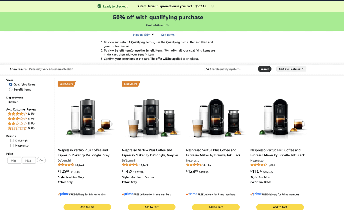The image size is (344, 210).
Task: Select the Benefit Items radio button
Action: (11, 89)
